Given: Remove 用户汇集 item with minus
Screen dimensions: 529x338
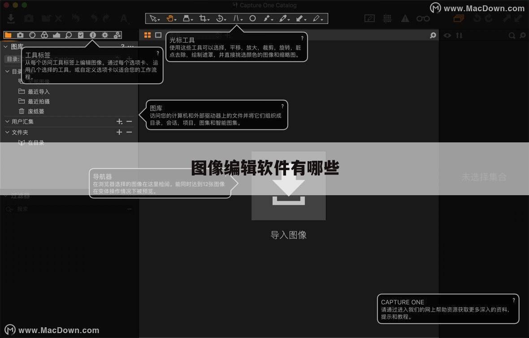Looking at the screenshot, I should 129,121.
